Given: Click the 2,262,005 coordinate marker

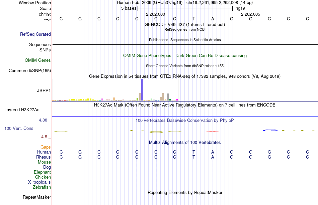Looking at the screenshot, I should click(x=250, y=14).
